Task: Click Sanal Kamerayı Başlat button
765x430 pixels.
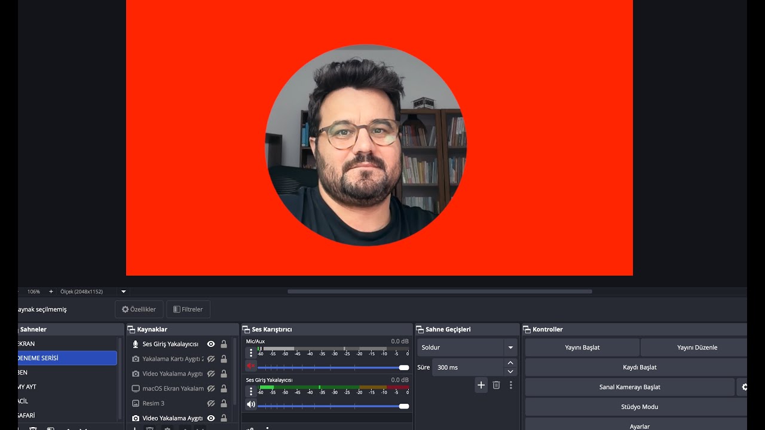Action: pyautogui.click(x=630, y=387)
